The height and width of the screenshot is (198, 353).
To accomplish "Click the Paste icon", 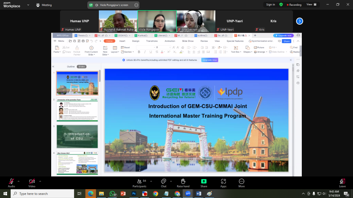I will 57,48.
